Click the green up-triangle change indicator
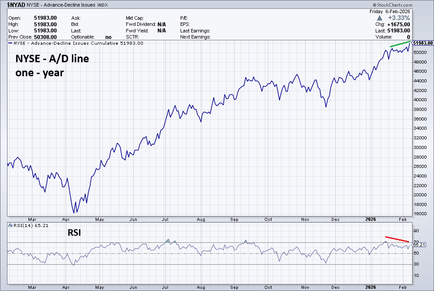Viewport: 434px width, 291px height. (x=380, y=18)
